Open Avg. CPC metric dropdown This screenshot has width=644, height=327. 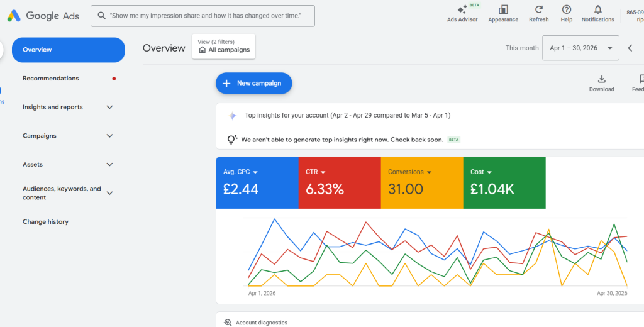coord(241,172)
